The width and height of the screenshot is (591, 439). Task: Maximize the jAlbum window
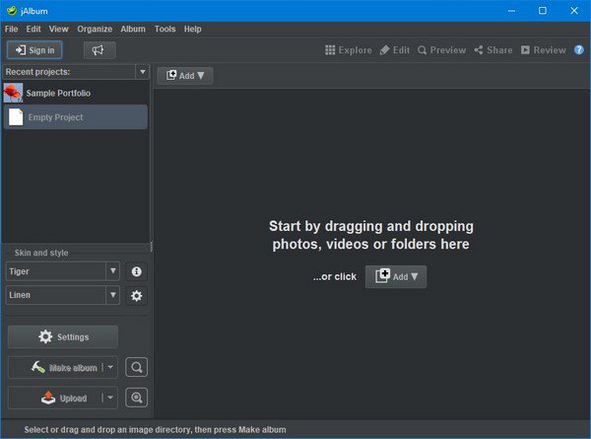pos(543,11)
